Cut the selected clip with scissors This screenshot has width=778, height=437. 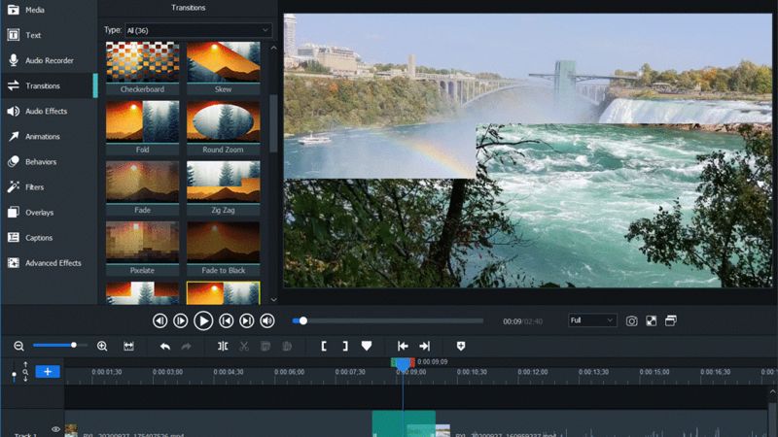tap(244, 346)
